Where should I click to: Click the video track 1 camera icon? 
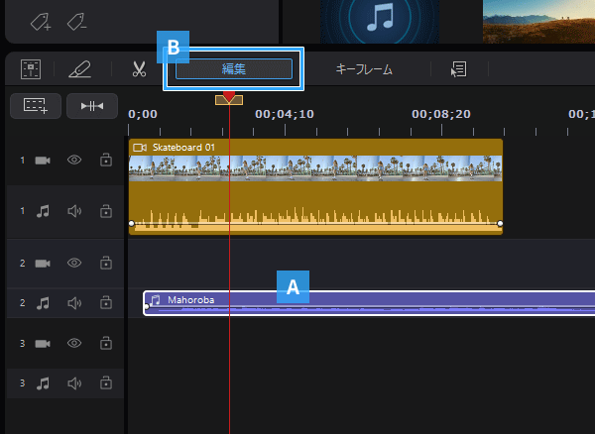coord(43,161)
